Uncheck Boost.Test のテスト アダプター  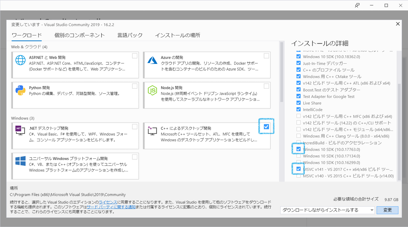click(298, 90)
